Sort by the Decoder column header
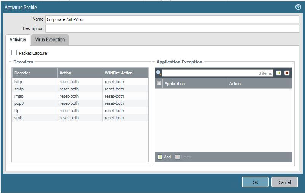Image resolution: width=305 pixels, height=193 pixels. point(35,73)
